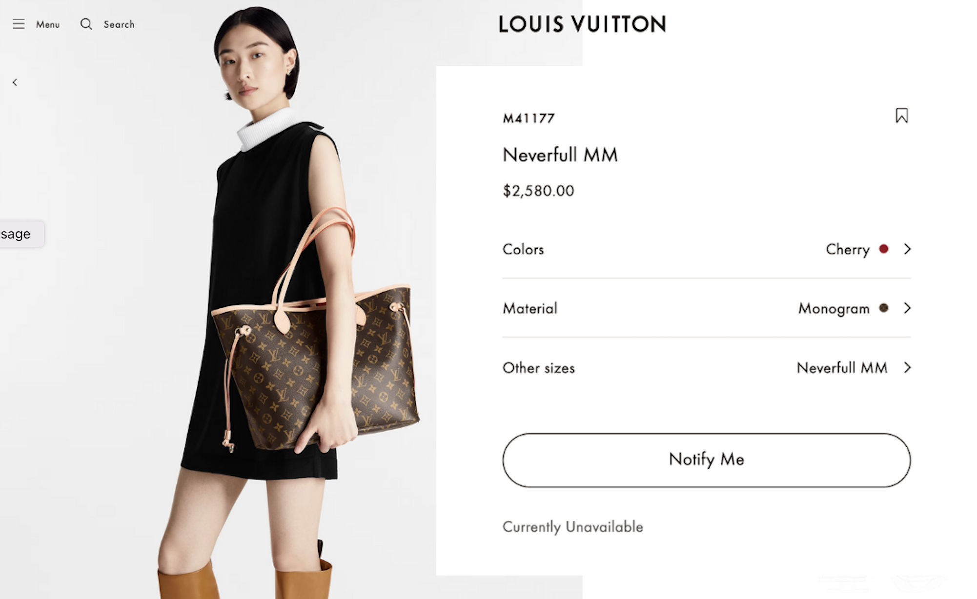Open the Search text label
The image size is (977, 599).
(x=119, y=24)
